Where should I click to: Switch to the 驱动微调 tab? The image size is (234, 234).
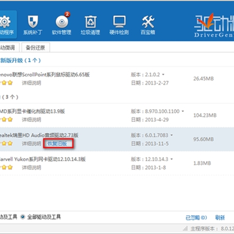click(10, 47)
